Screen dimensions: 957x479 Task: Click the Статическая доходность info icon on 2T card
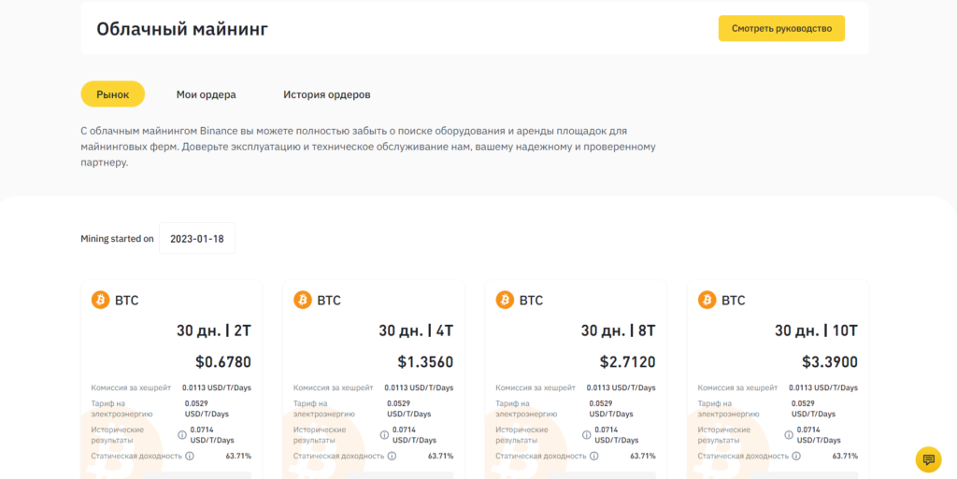click(x=190, y=456)
